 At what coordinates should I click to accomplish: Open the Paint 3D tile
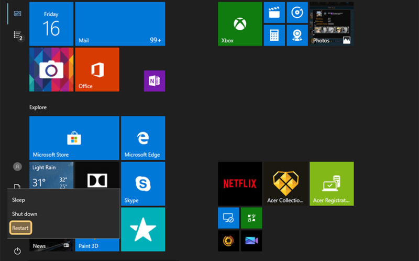pos(97,245)
